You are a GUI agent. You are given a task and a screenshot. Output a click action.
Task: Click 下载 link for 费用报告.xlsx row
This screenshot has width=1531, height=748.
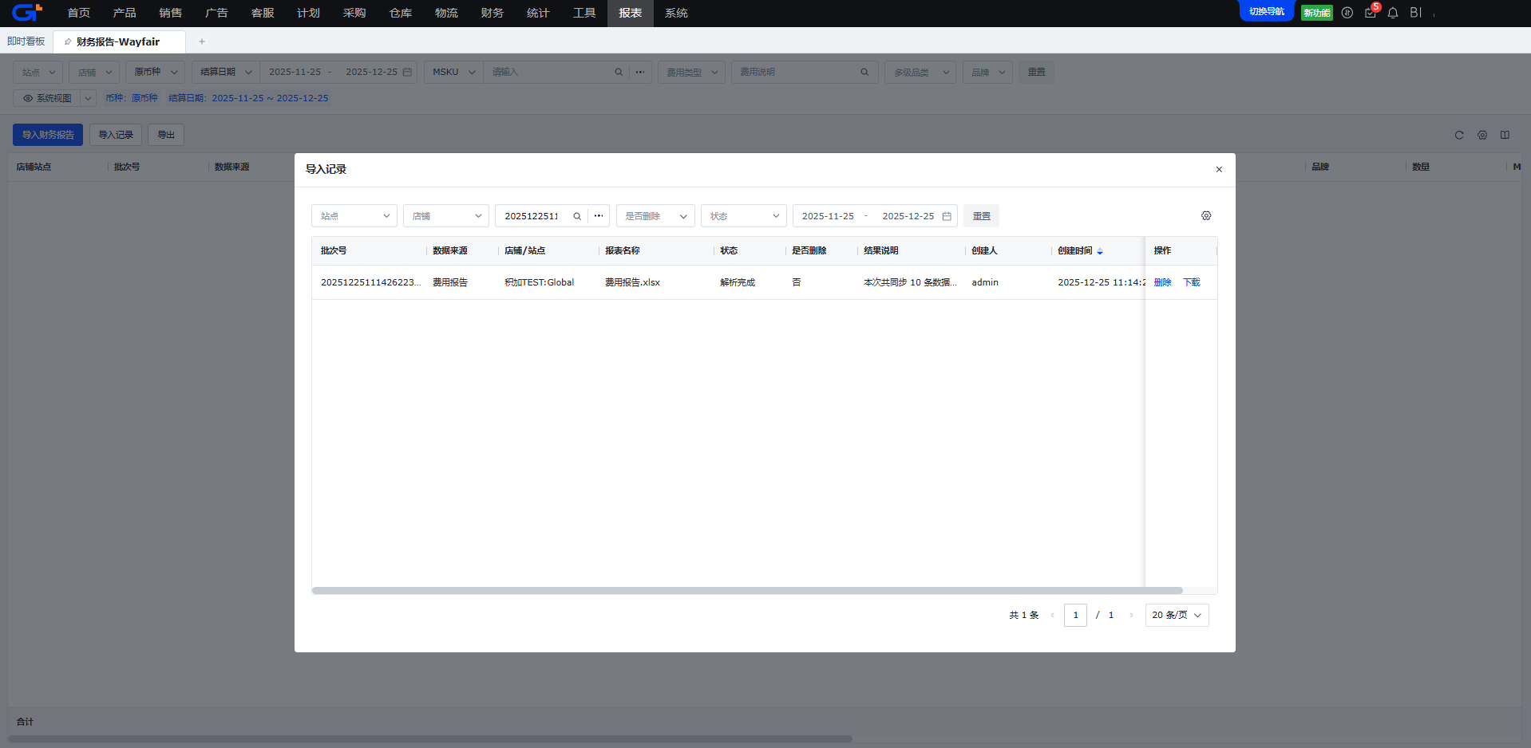click(x=1192, y=282)
